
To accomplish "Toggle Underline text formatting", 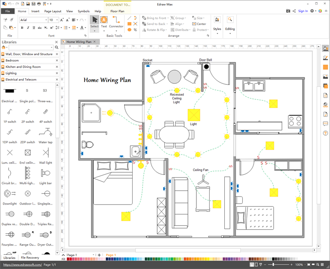I will click(x=34, y=28).
